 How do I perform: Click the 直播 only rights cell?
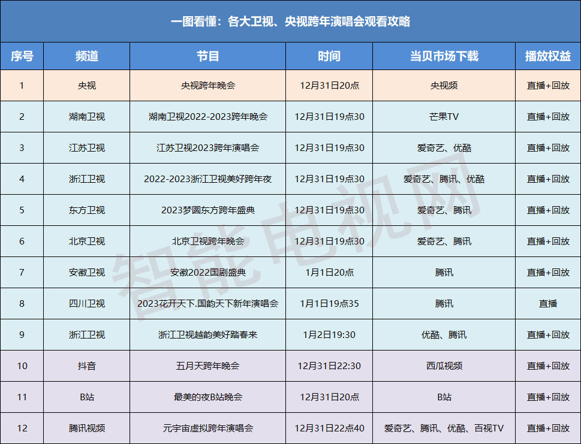pos(548,303)
